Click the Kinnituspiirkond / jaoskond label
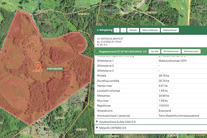 pos(114,116)
